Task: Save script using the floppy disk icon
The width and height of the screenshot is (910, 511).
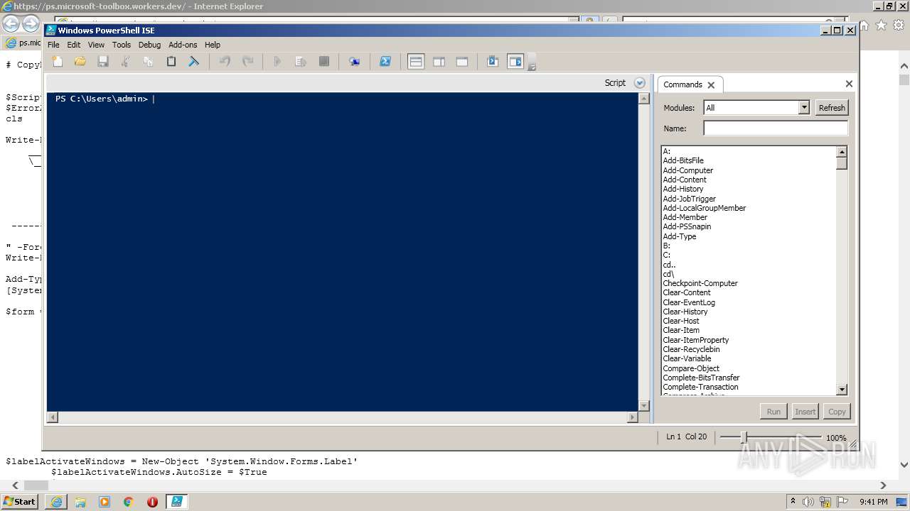Action: coord(103,62)
